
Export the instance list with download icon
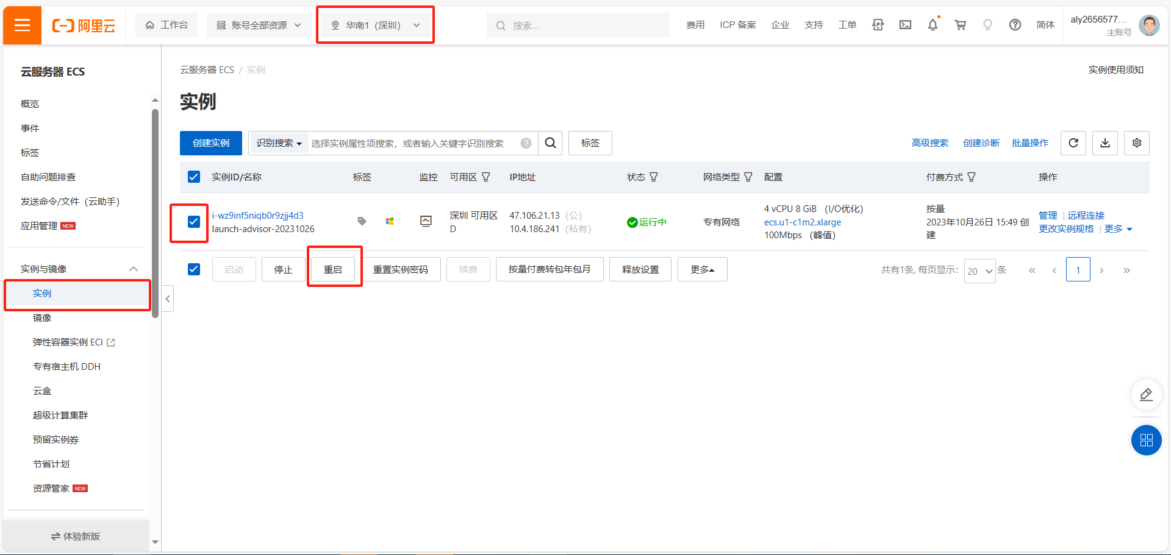(1105, 143)
